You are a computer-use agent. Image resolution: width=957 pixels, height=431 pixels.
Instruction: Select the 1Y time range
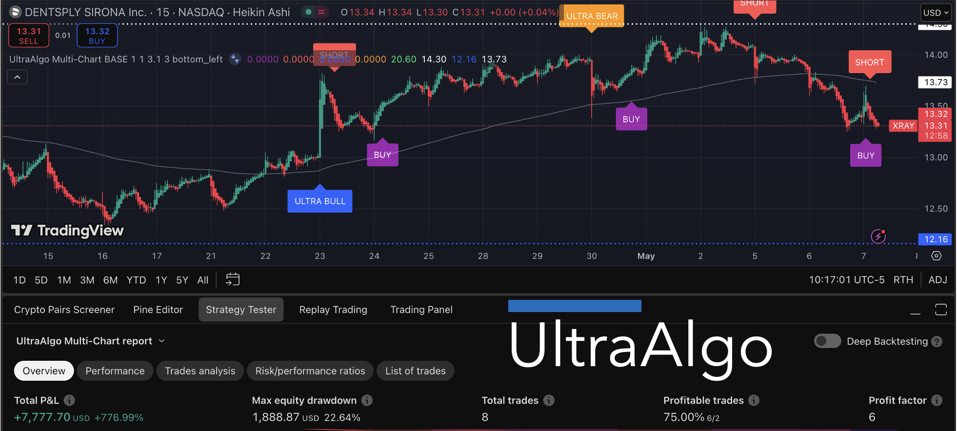point(161,280)
